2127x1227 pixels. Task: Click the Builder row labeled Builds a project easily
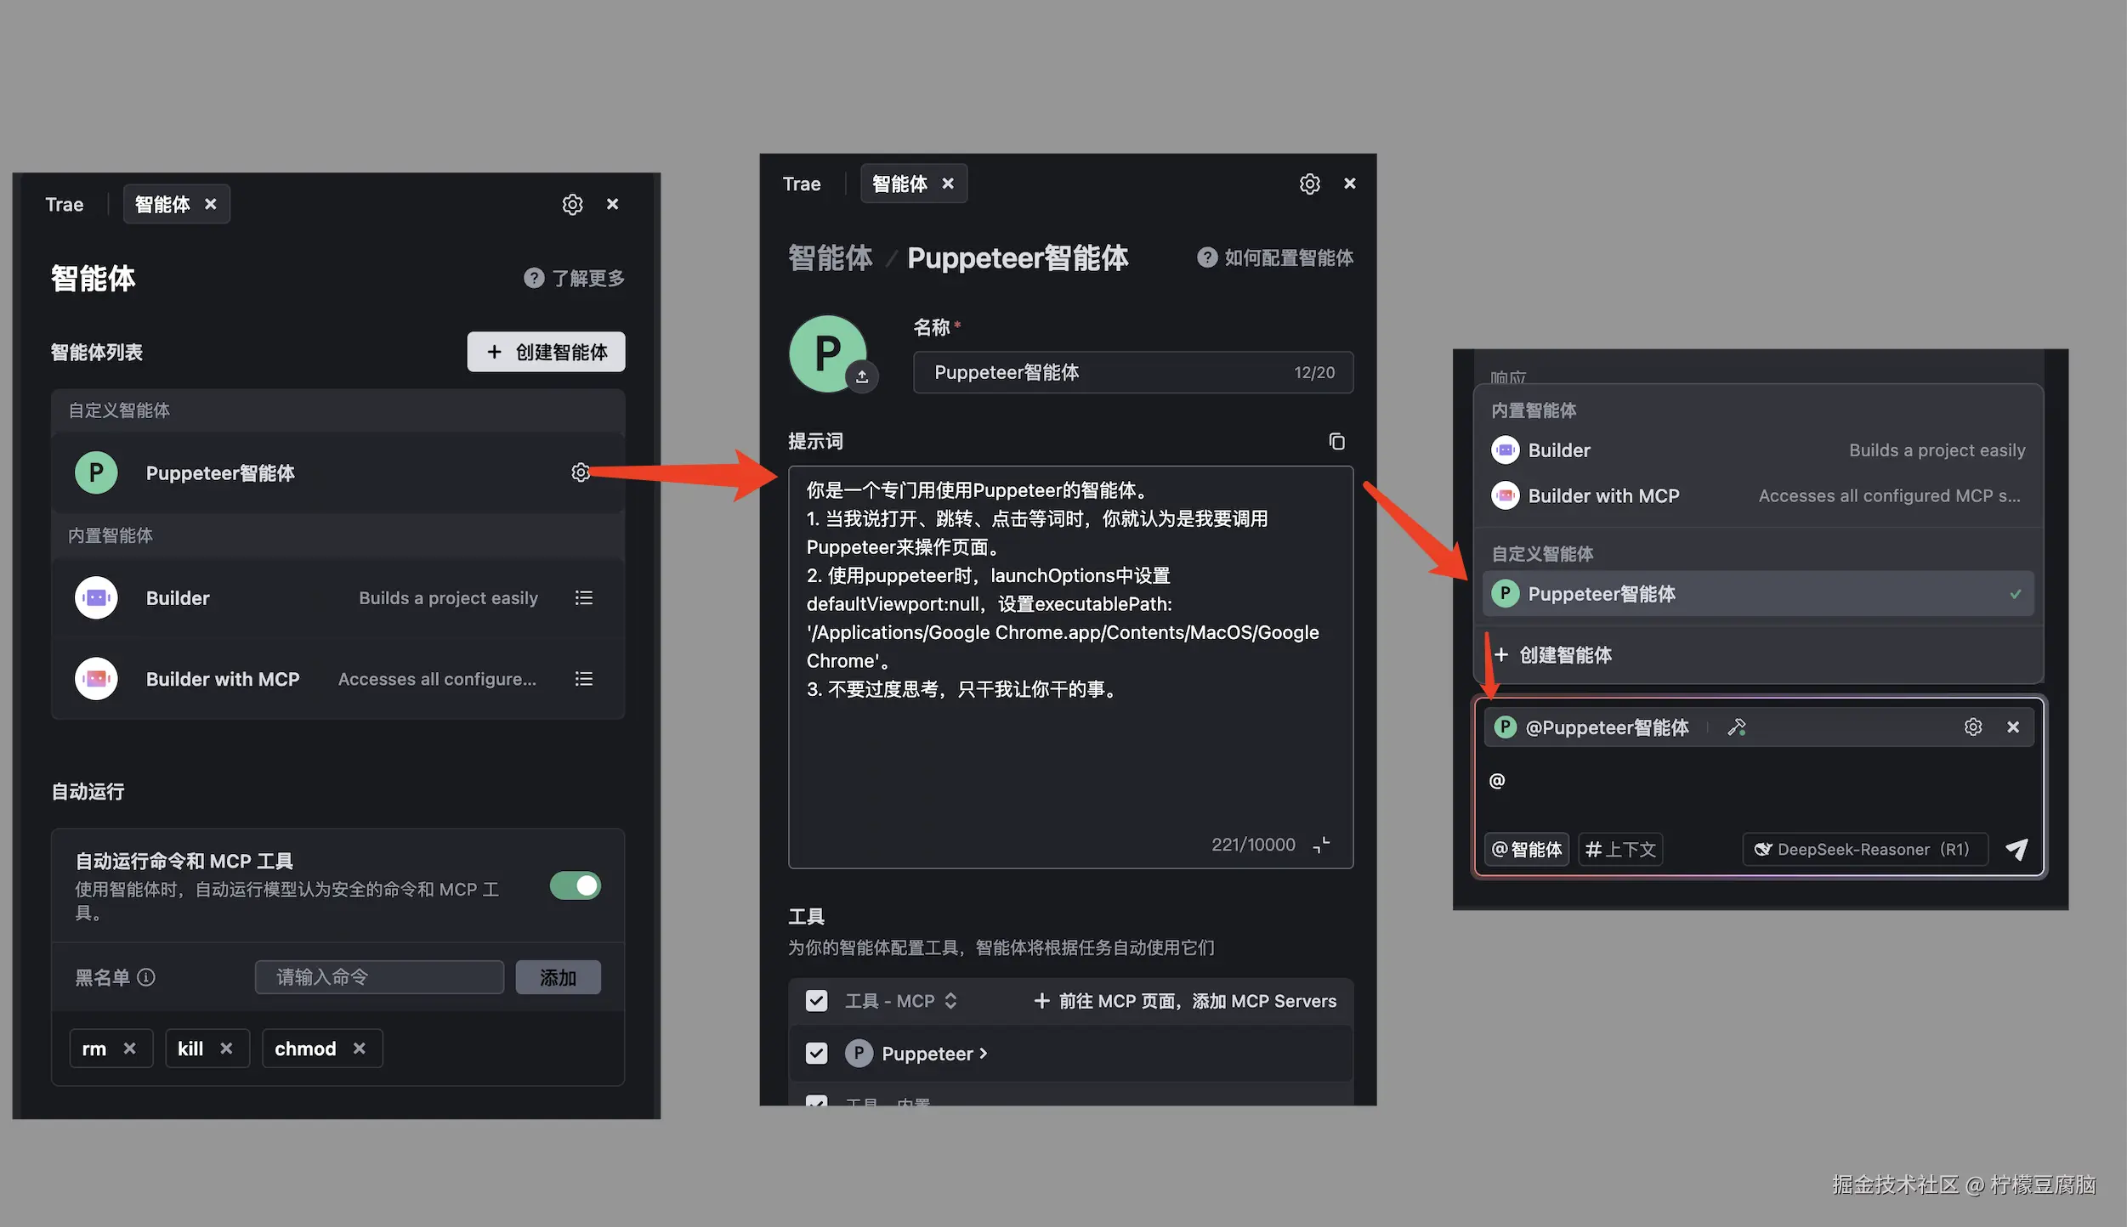[338, 598]
